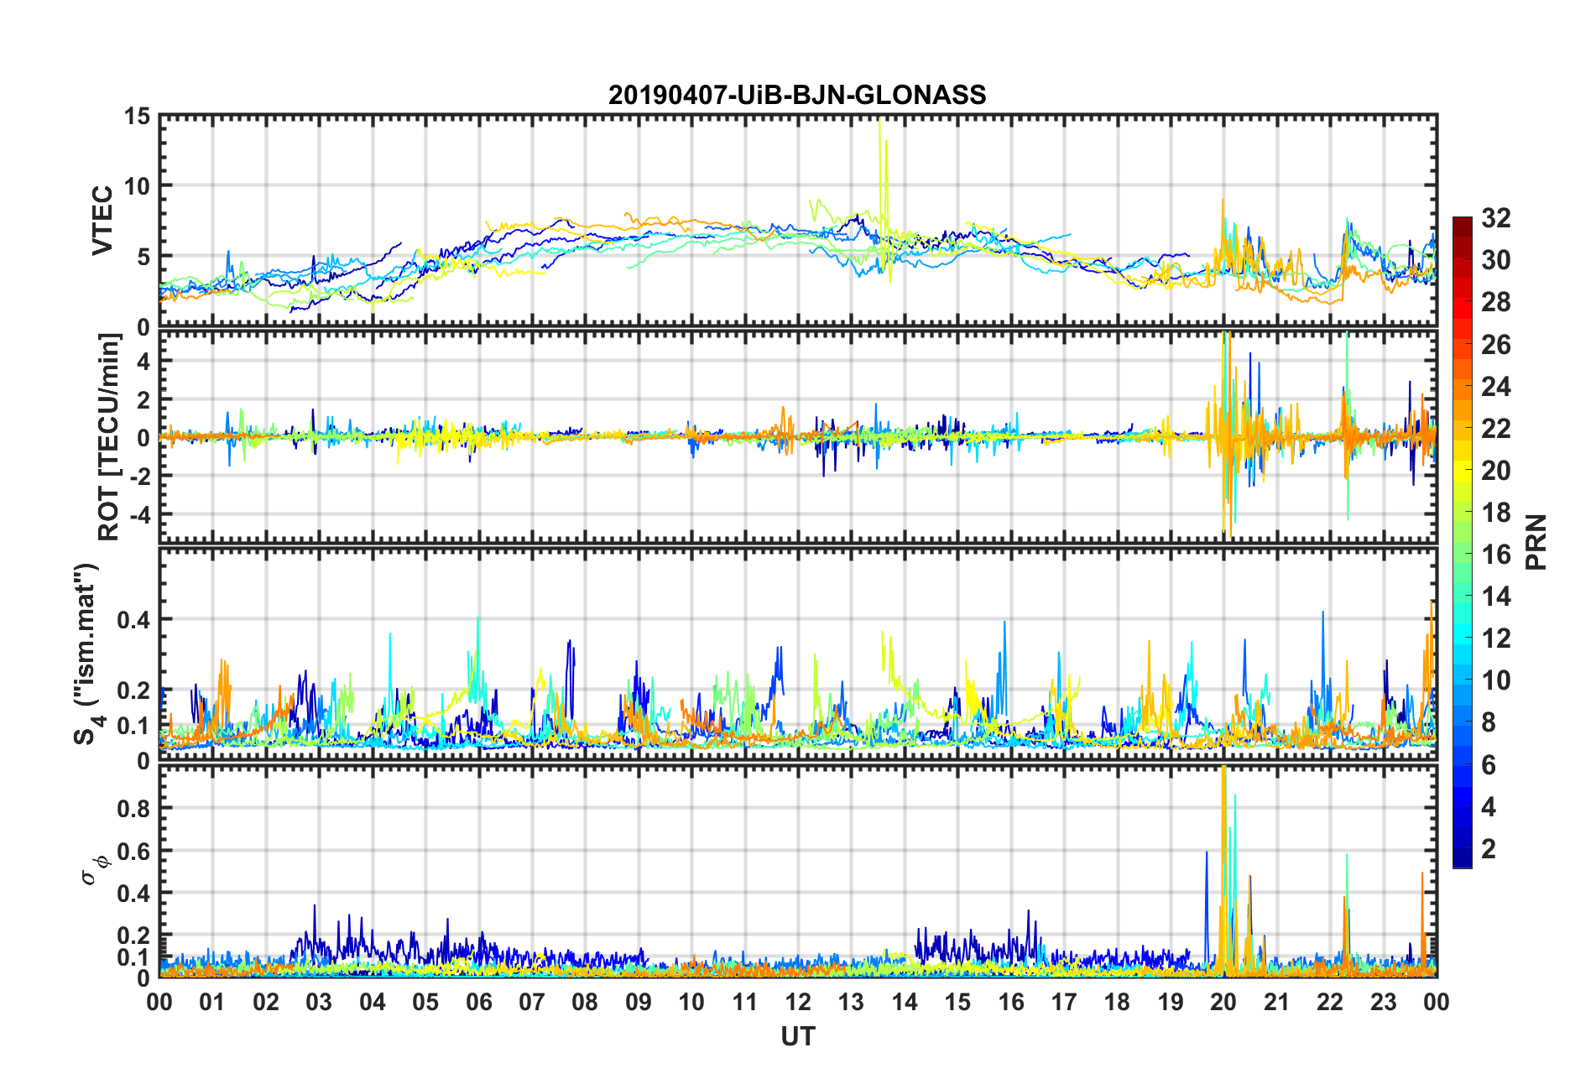This screenshot has width=1596, height=1084.
Task: Click UT axis hour tick 01
Action: pyautogui.click(x=212, y=1002)
